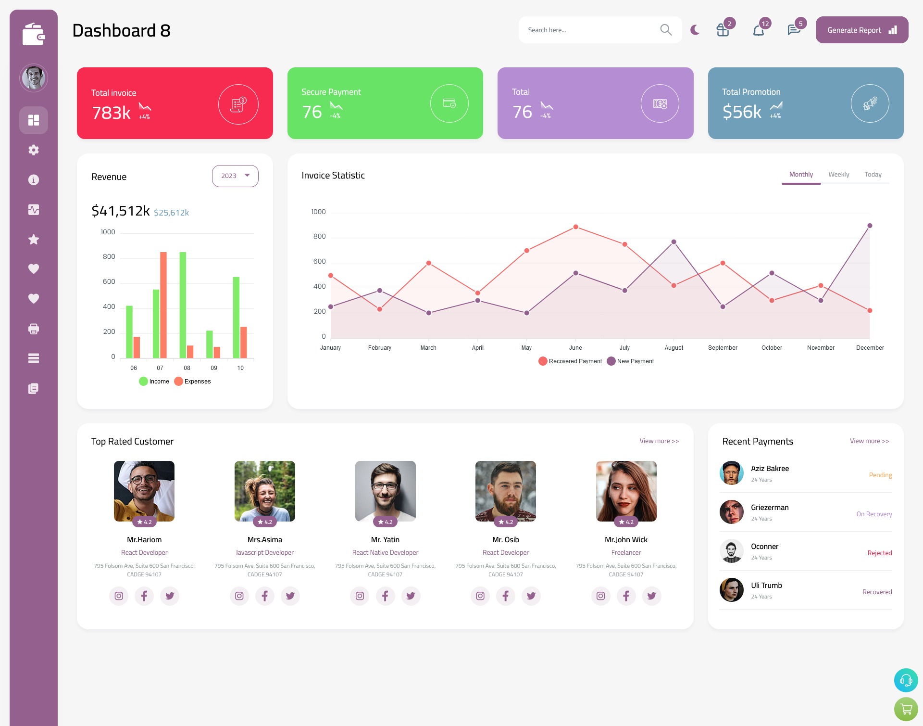Toggle dark mode moon icon

click(x=695, y=30)
